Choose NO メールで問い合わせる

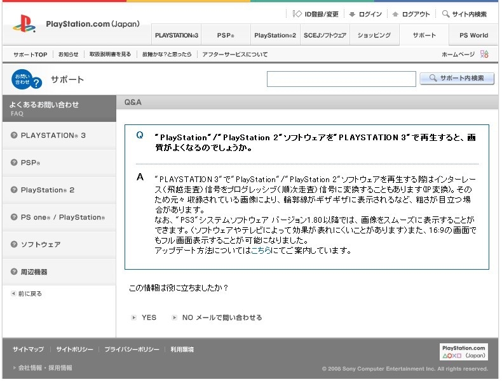tap(222, 317)
